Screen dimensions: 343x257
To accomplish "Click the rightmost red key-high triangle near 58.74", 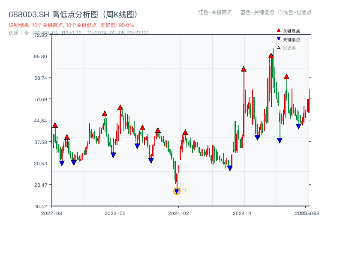I will tap(286, 77).
